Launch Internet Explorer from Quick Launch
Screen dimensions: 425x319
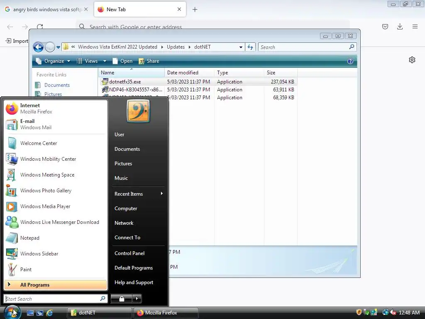[49, 313]
